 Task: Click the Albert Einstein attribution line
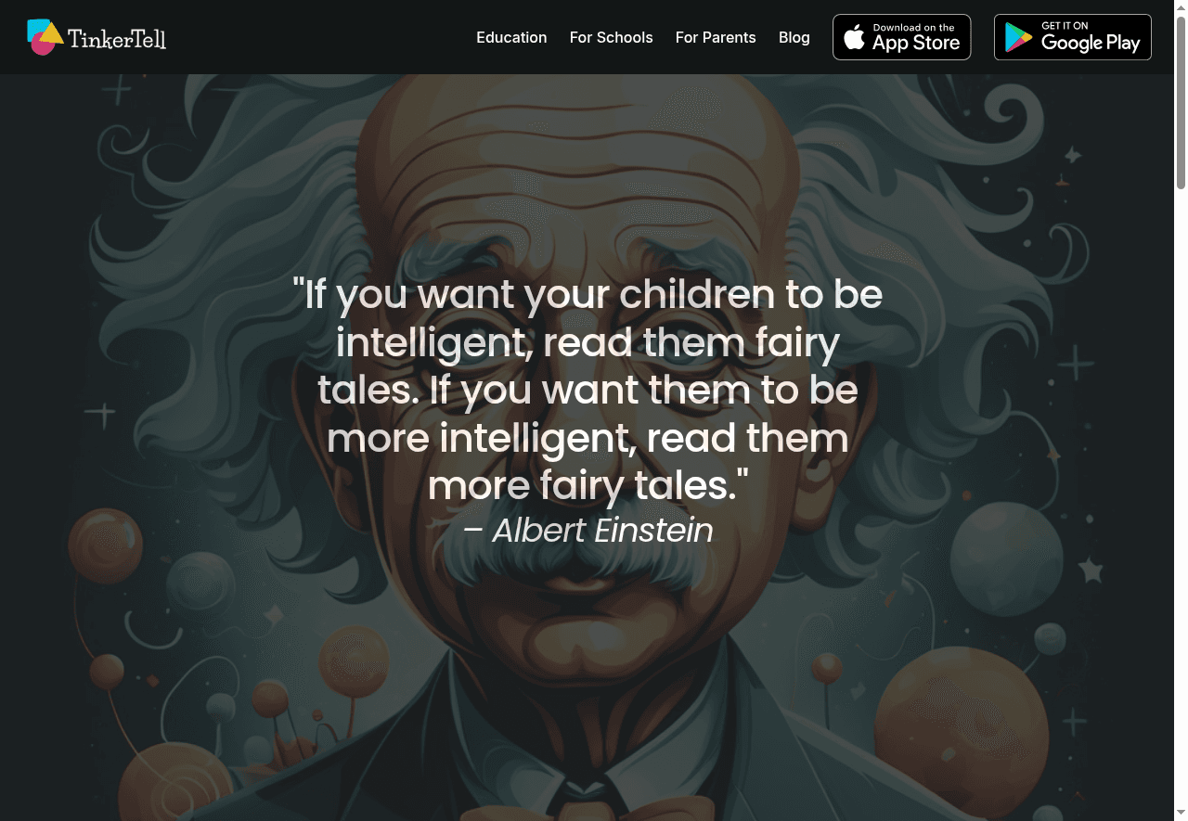[588, 531]
